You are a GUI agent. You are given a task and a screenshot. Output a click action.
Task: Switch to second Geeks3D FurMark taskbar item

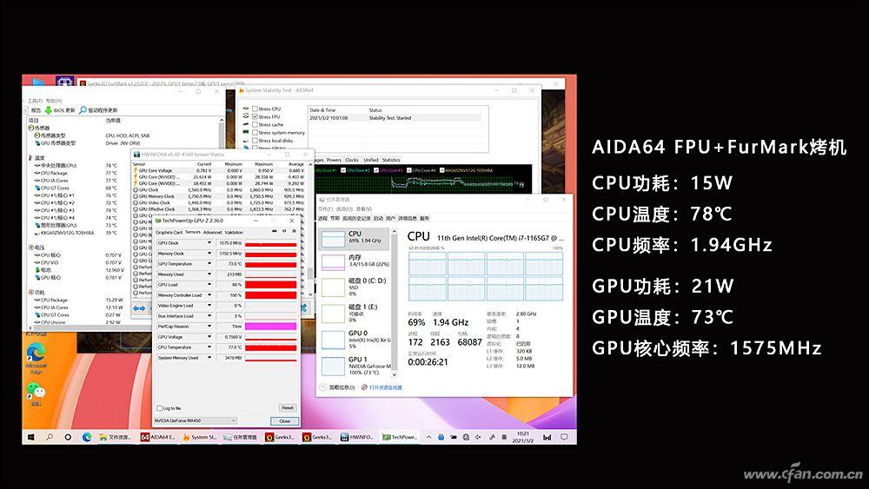pyautogui.click(x=317, y=437)
